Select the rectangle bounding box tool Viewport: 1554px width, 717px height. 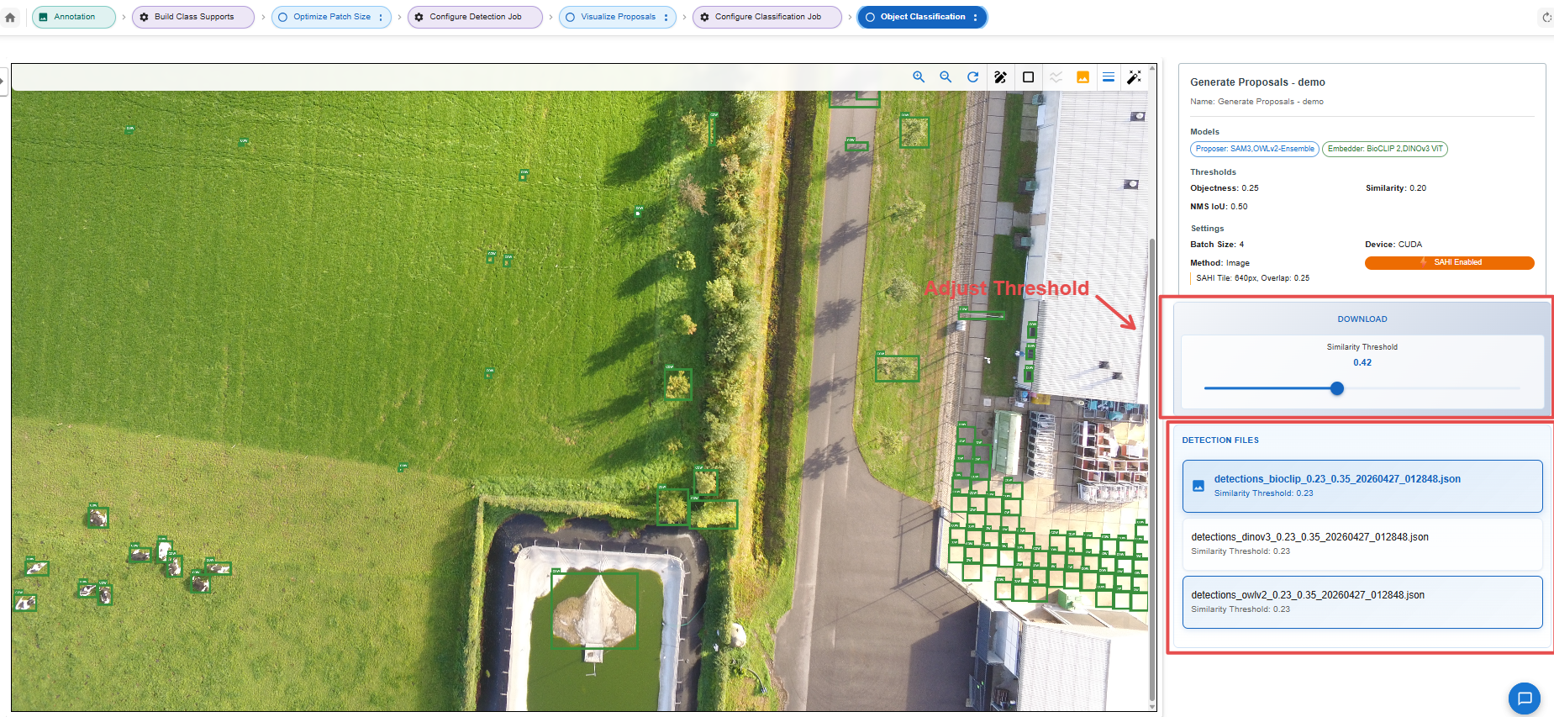pyautogui.click(x=1028, y=76)
